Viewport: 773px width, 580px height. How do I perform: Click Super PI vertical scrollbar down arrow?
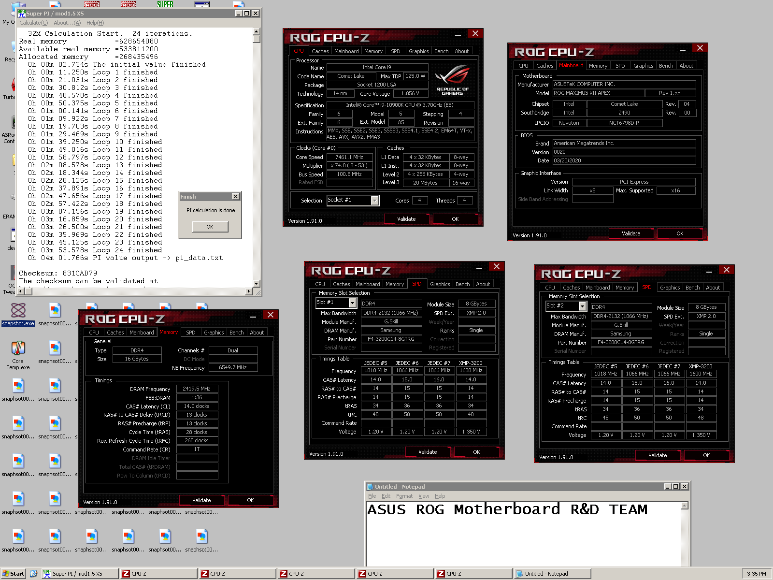(257, 284)
